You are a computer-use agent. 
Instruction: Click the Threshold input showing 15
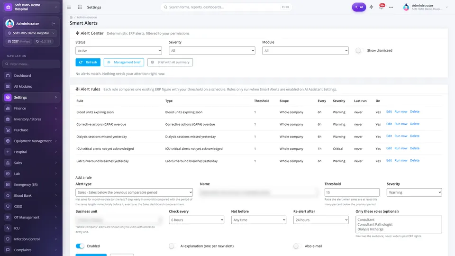pos(352,192)
